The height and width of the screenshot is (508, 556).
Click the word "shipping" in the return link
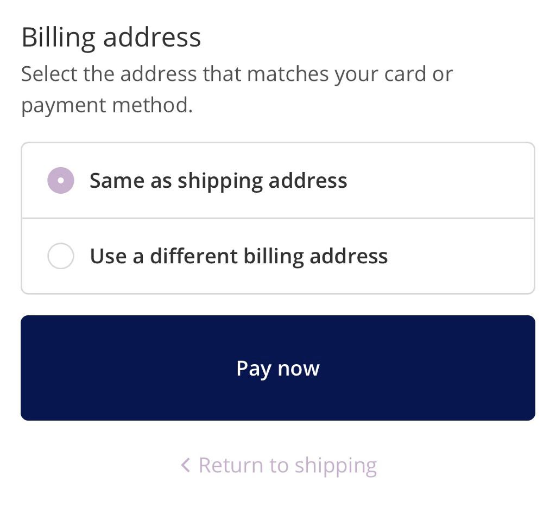(336, 465)
